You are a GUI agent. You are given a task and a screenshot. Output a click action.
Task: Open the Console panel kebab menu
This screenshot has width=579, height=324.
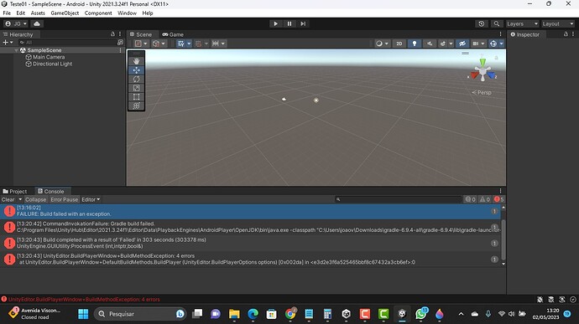click(500, 191)
